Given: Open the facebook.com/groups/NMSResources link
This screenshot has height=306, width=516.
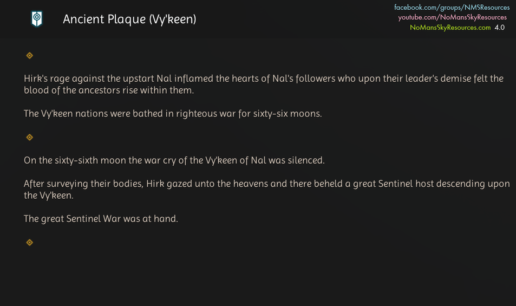Looking at the screenshot, I should pos(452,8).
